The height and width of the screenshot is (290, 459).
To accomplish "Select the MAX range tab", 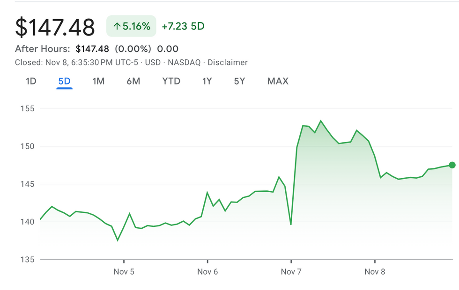I will [278, 81].
